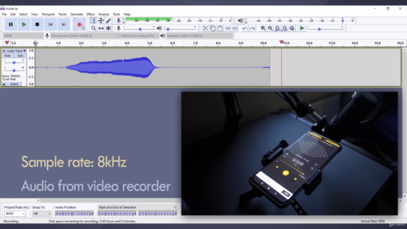Solo the Audio Track
The image size is (407, 229).
click(20, 56)
